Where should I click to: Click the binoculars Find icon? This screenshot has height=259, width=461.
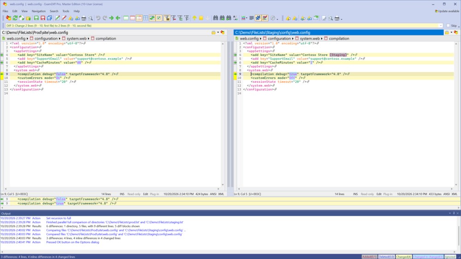[215, 18]
